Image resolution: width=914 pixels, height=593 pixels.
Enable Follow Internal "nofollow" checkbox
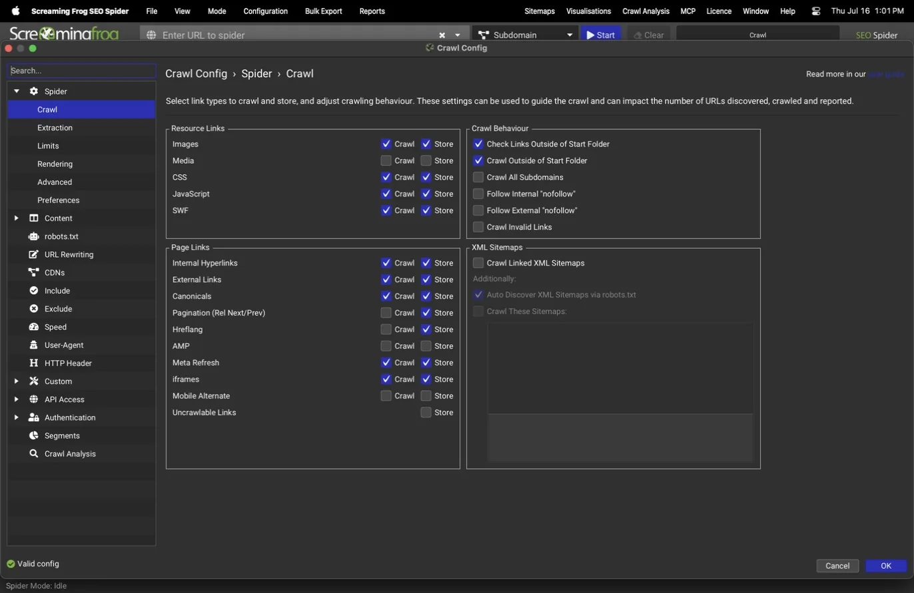[x=478, y=194]
